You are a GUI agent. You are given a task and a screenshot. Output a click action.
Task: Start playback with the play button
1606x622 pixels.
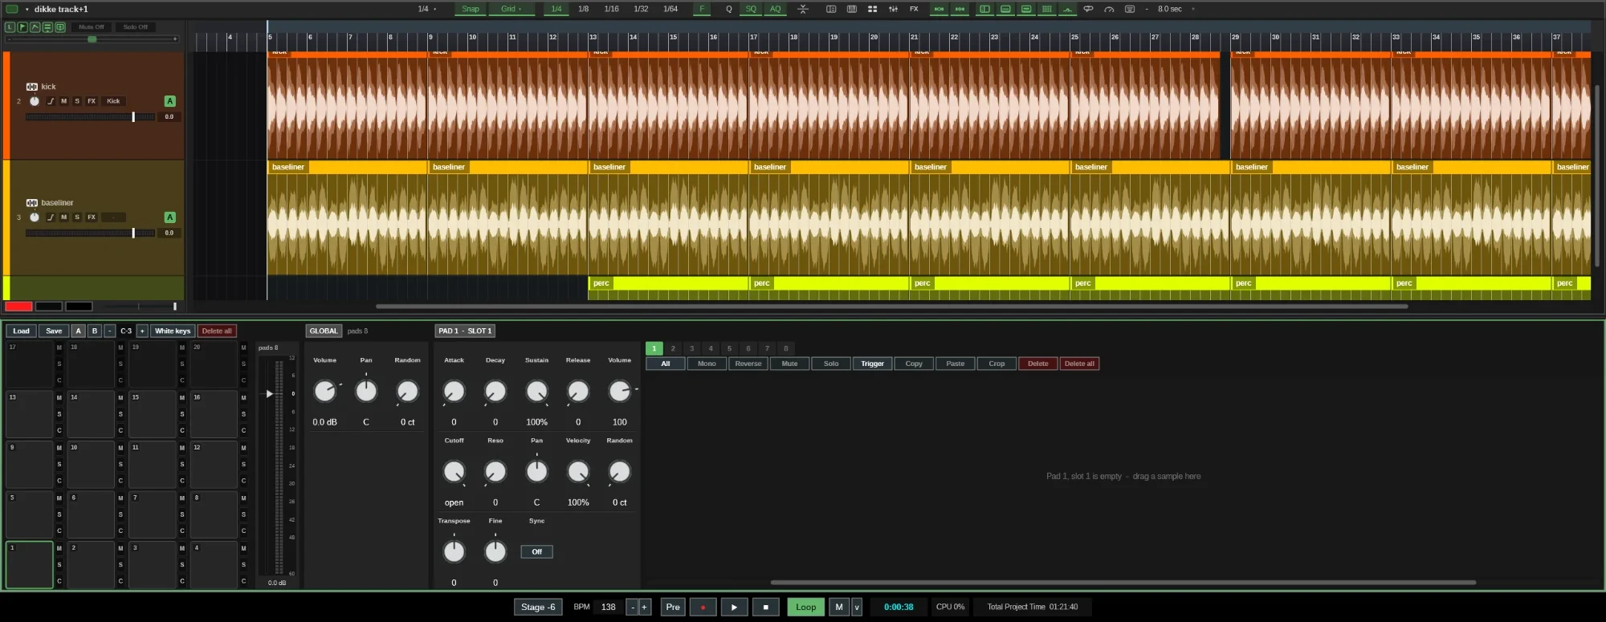[x=734, y=608]
